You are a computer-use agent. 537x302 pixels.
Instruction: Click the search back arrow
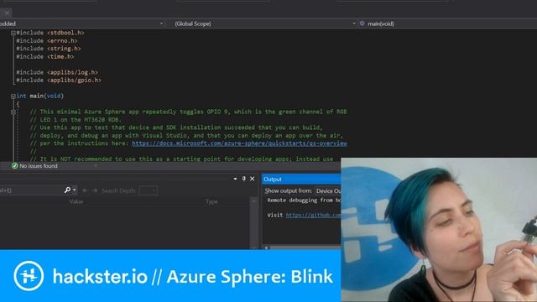[85, 190]
